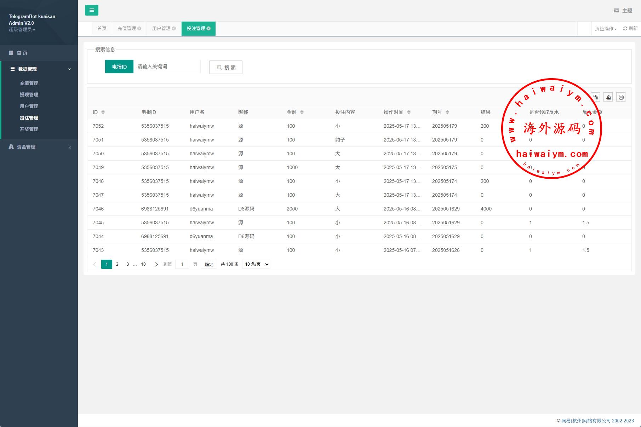Click the green hamburger sidebar toggle button
This screenshot has width=641, height=427.
(x=91, y=10)
